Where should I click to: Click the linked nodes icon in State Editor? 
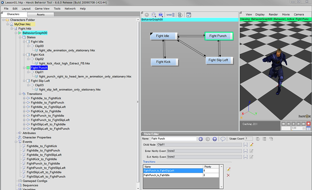coord(271,139)
